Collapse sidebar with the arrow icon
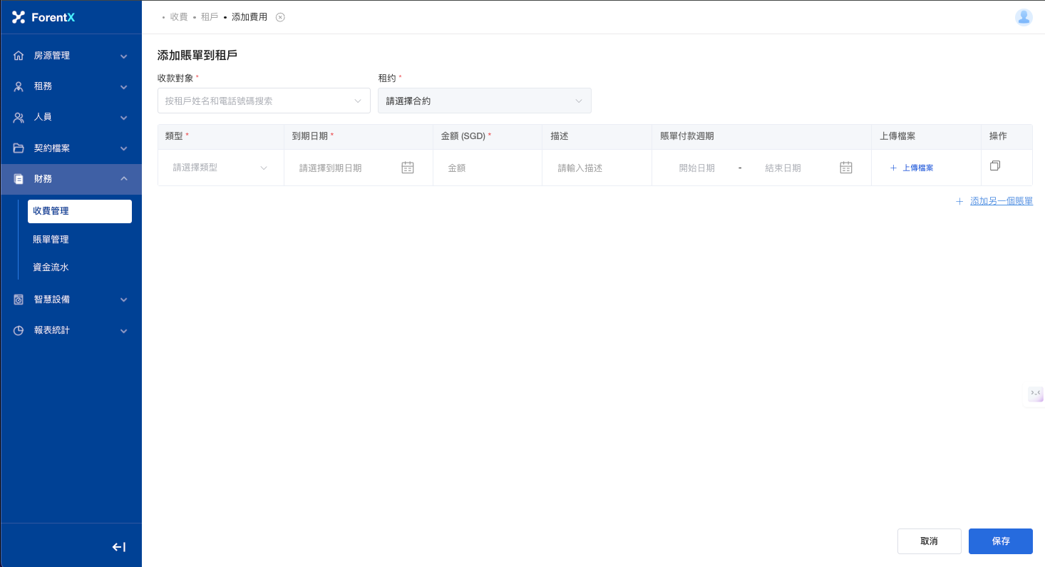 119,547
